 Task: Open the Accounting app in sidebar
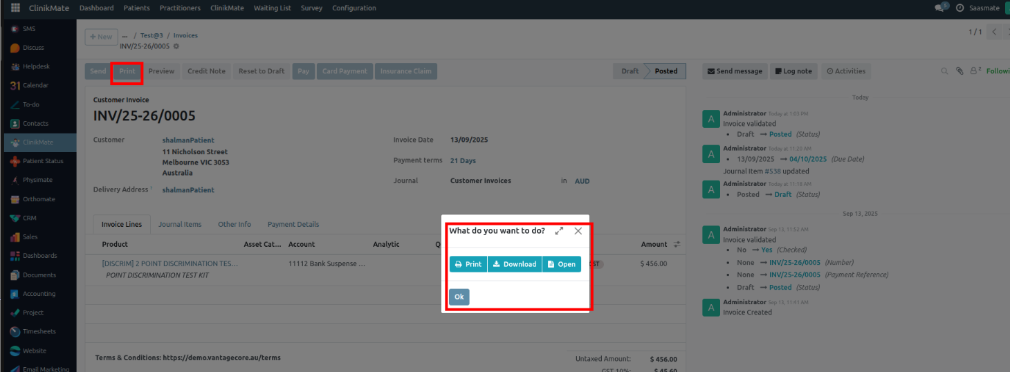point(38,294)
